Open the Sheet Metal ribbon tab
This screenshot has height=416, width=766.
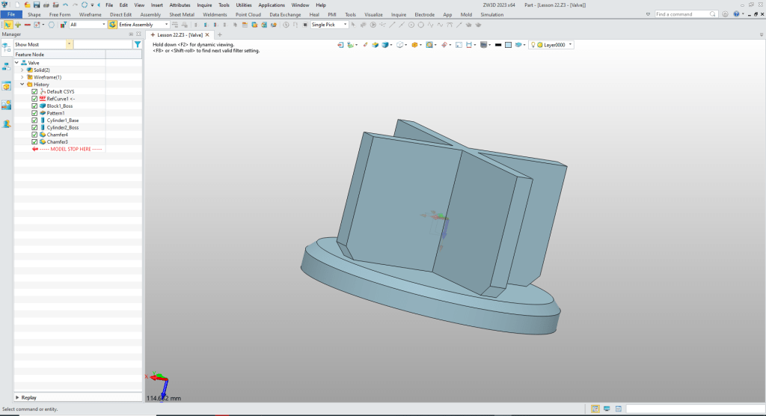click(181, 14)
